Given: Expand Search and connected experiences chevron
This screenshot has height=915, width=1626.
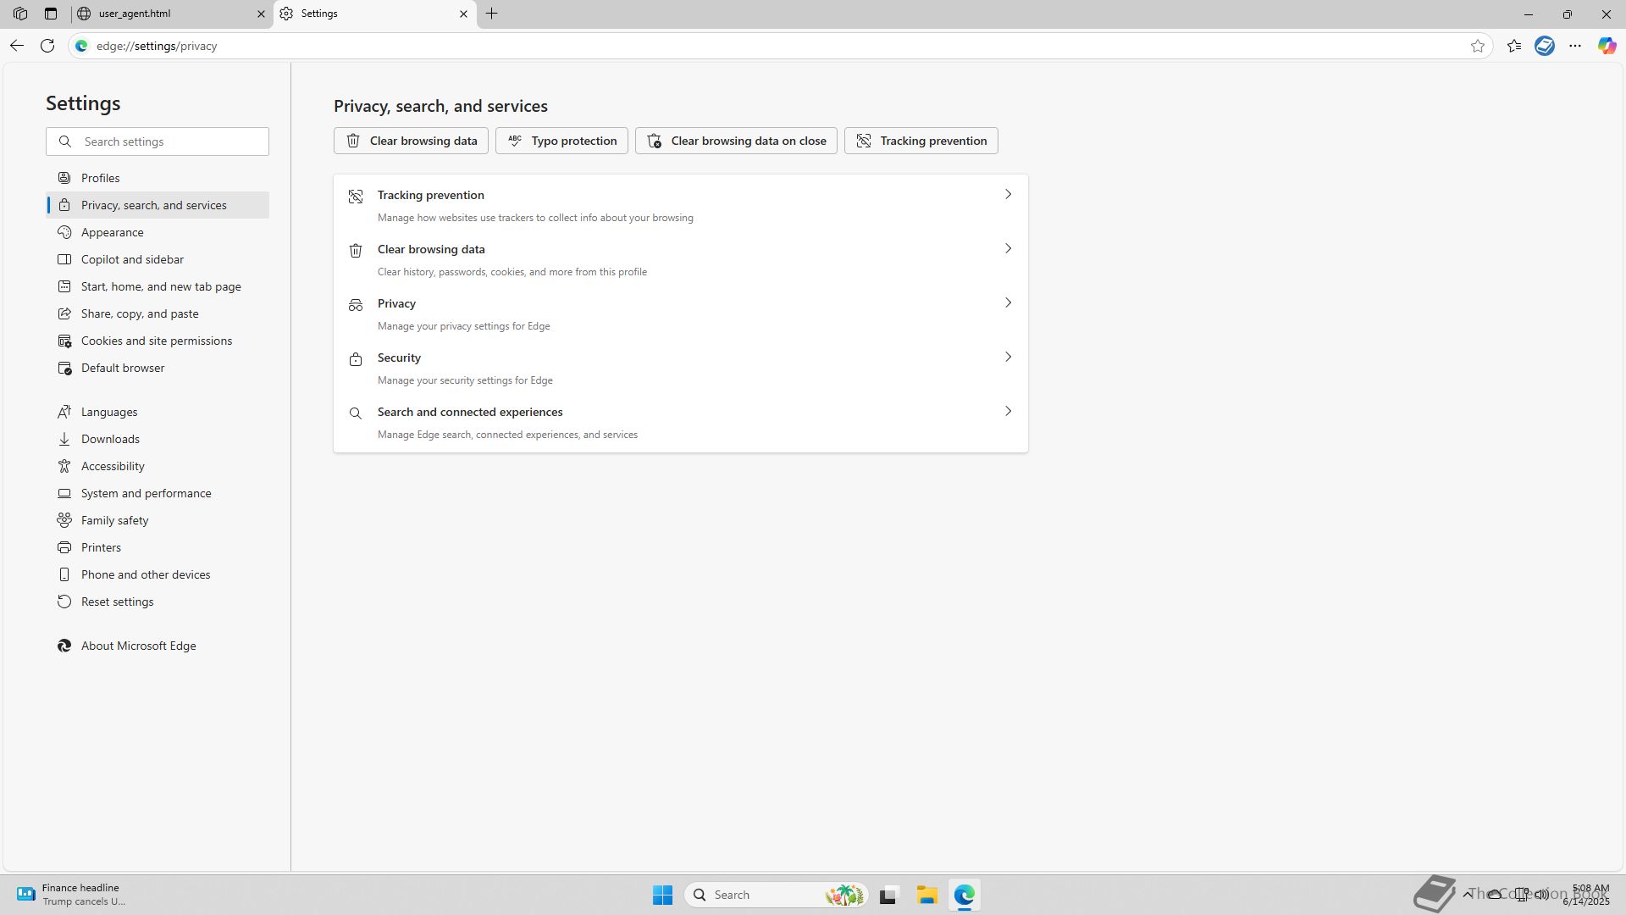Looking at the screenshot, I should [x=1008, y=412].
